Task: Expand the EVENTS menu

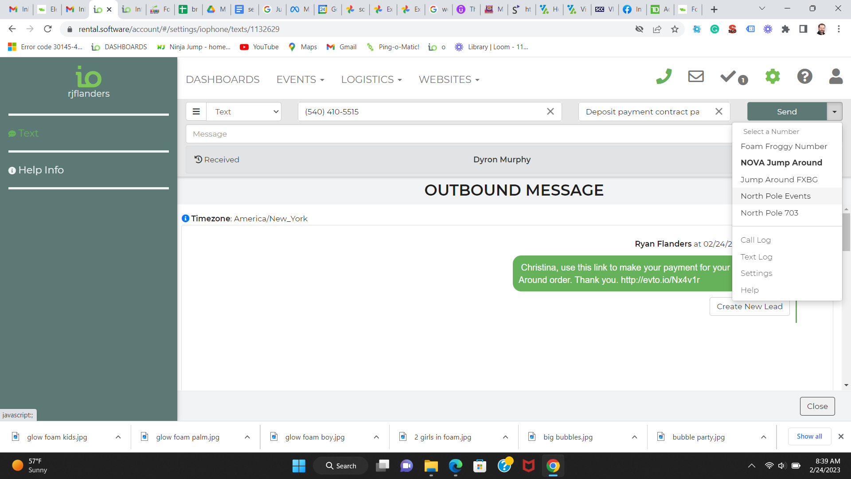Action: (300, 80)
